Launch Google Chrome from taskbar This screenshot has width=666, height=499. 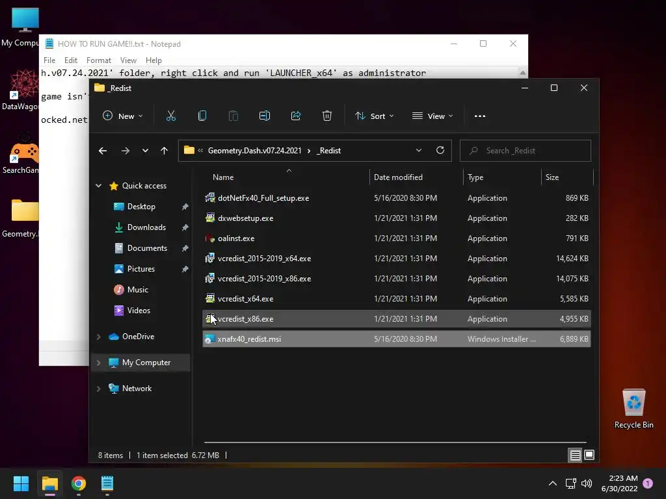79,483
